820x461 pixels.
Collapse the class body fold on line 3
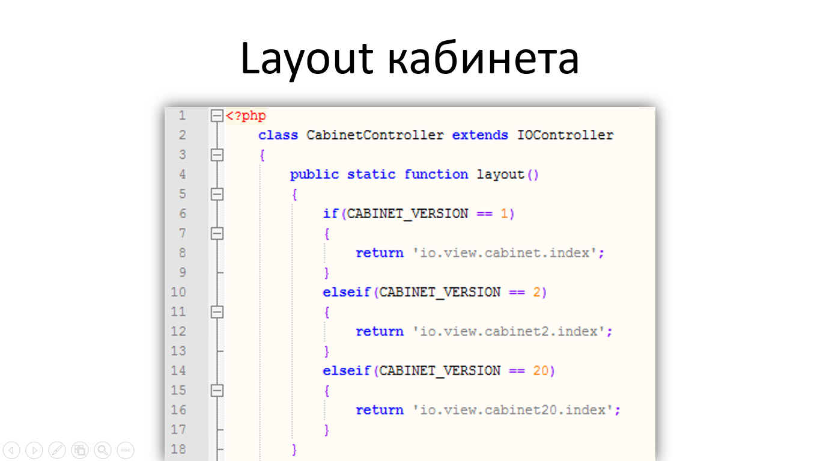(x=217, y=155)
